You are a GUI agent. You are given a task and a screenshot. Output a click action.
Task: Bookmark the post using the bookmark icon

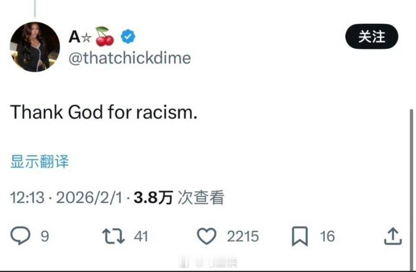click(x=300, y=237)
